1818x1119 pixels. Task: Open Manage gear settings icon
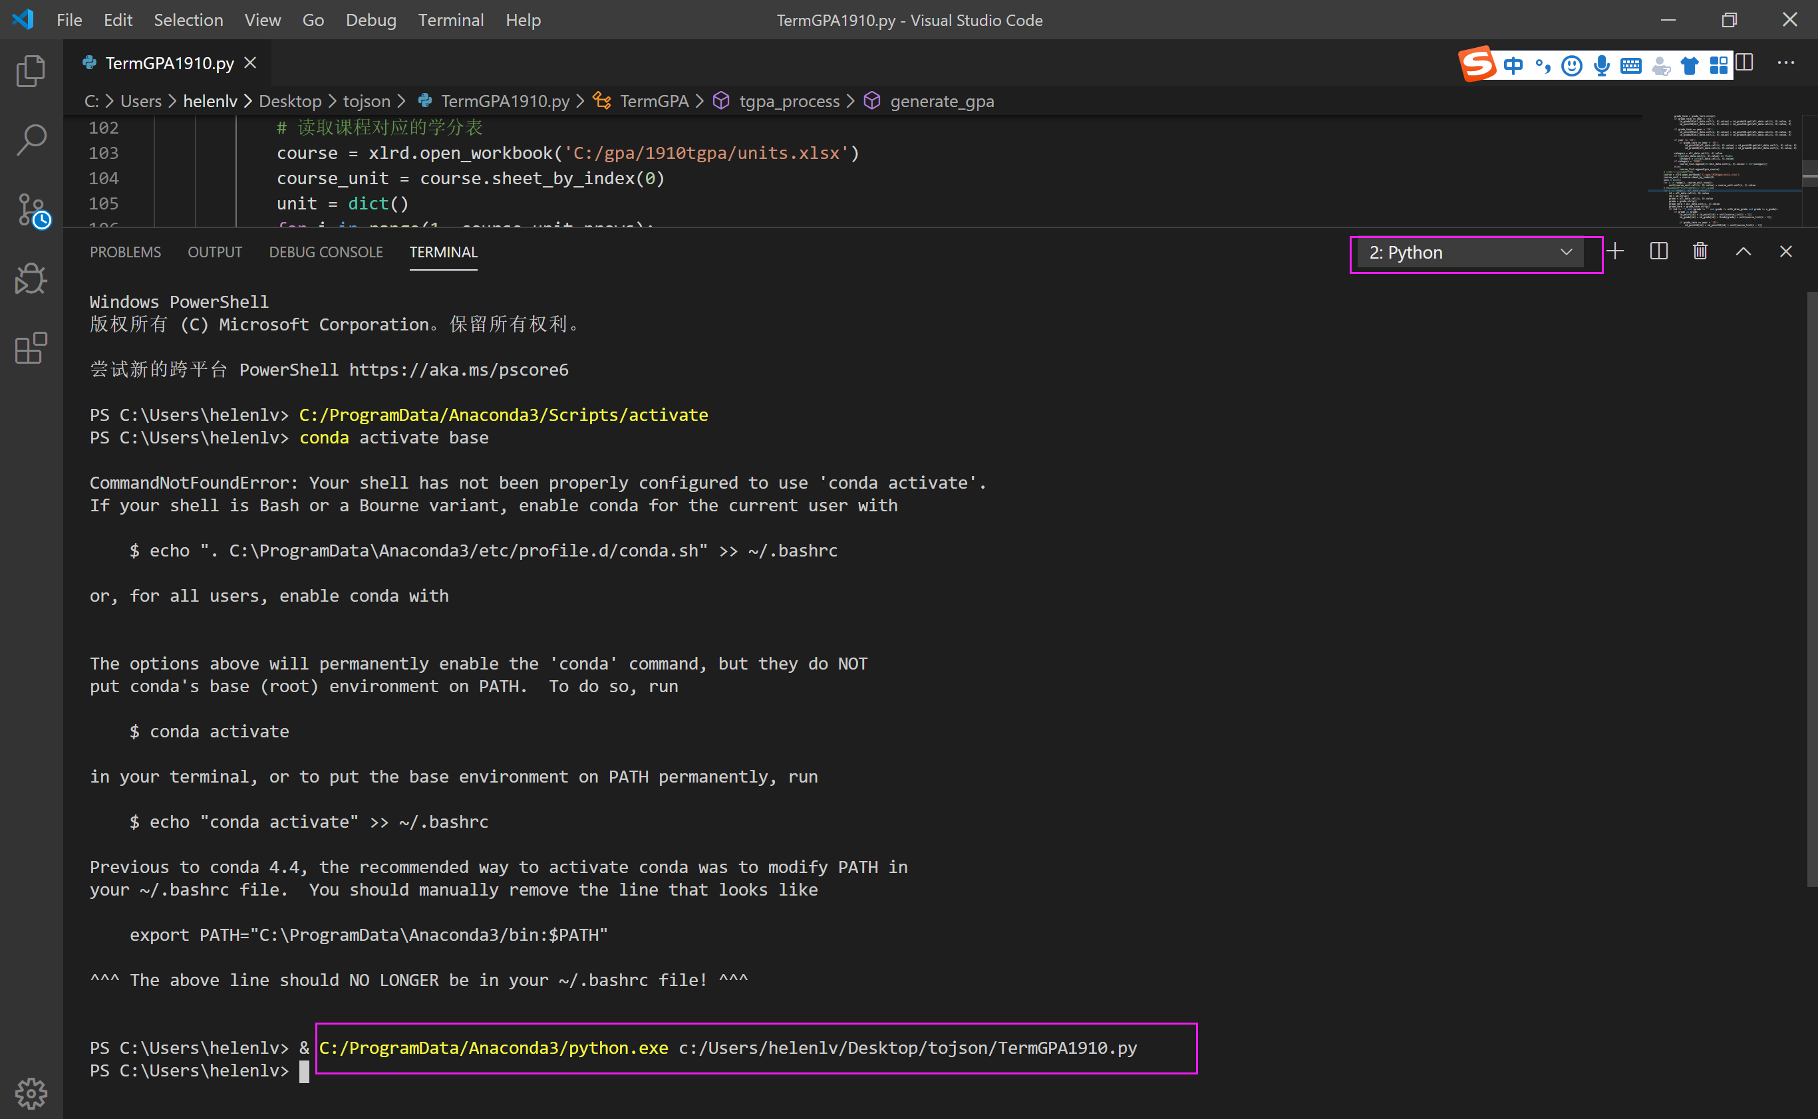(x=31, y=1092)
